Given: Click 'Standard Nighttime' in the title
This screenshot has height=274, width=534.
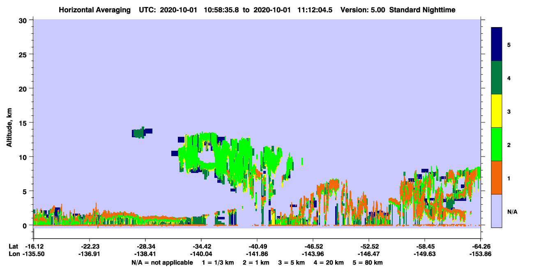Looking at the screenshot, I should click(422, 10).
